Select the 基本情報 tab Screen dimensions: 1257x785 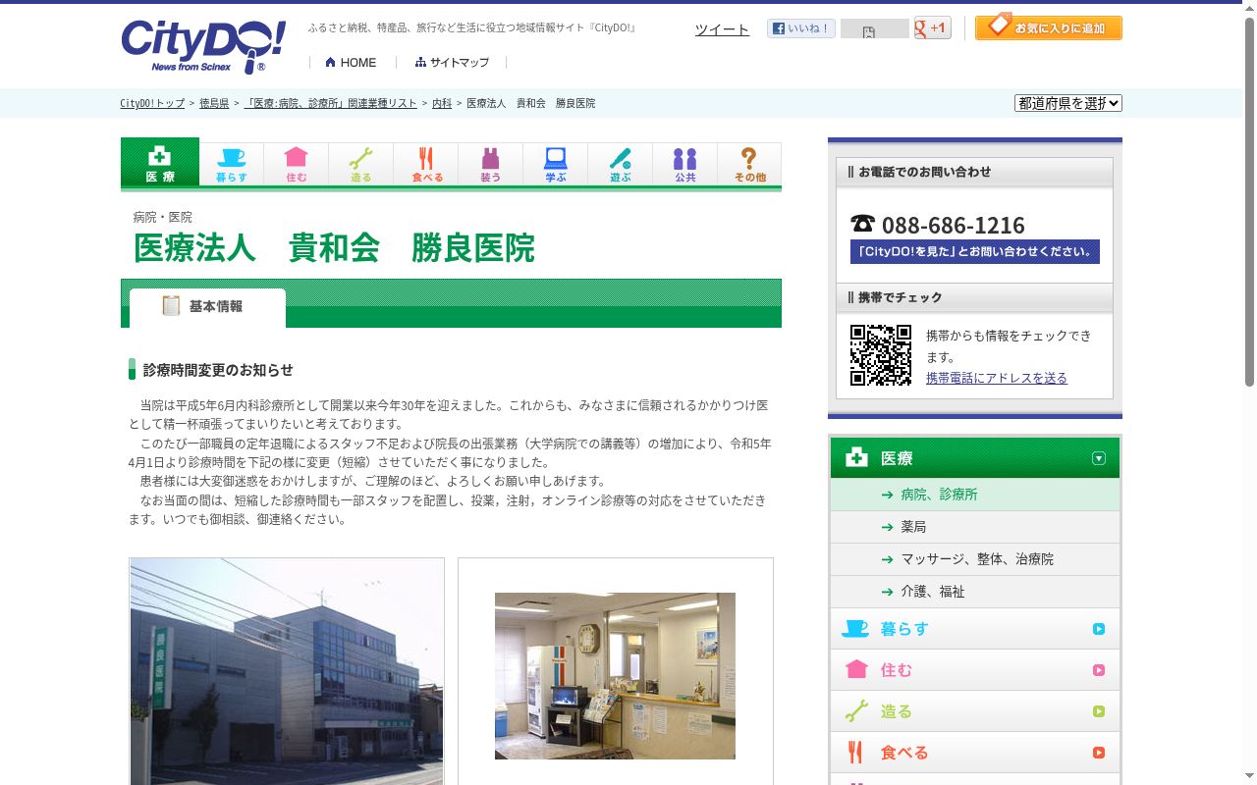tap(207, 307)
